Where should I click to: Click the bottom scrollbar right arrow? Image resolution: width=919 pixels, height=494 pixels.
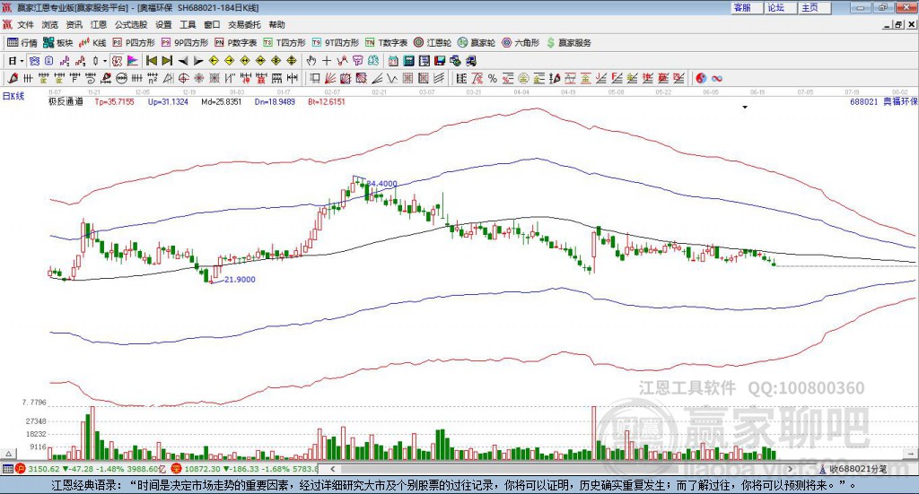coord(790,469)
